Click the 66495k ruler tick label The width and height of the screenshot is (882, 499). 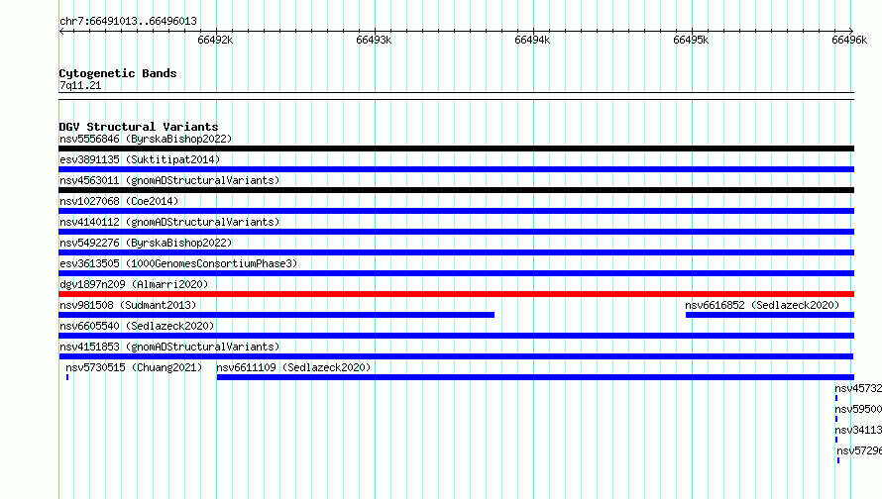(691, 40)
